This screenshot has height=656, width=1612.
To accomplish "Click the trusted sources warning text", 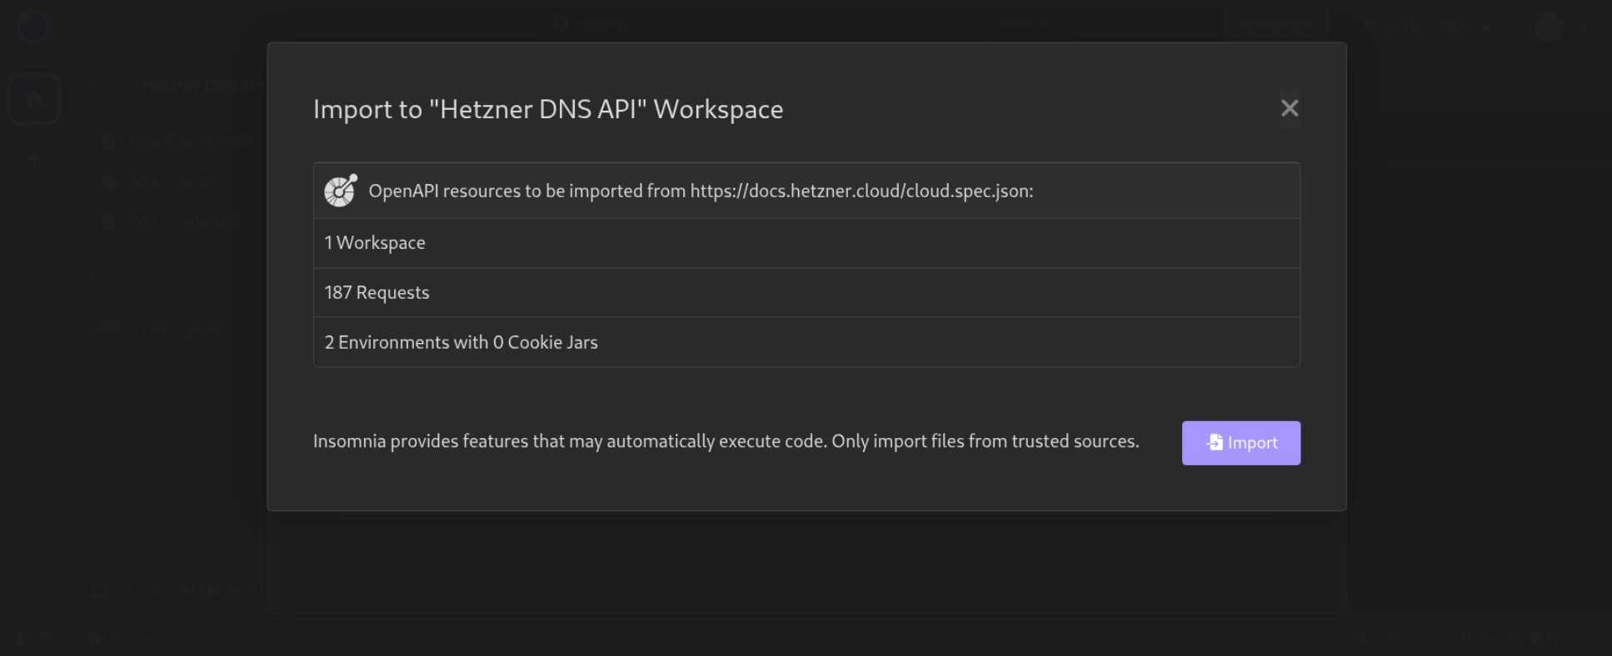I will click(x=725, y=441).
